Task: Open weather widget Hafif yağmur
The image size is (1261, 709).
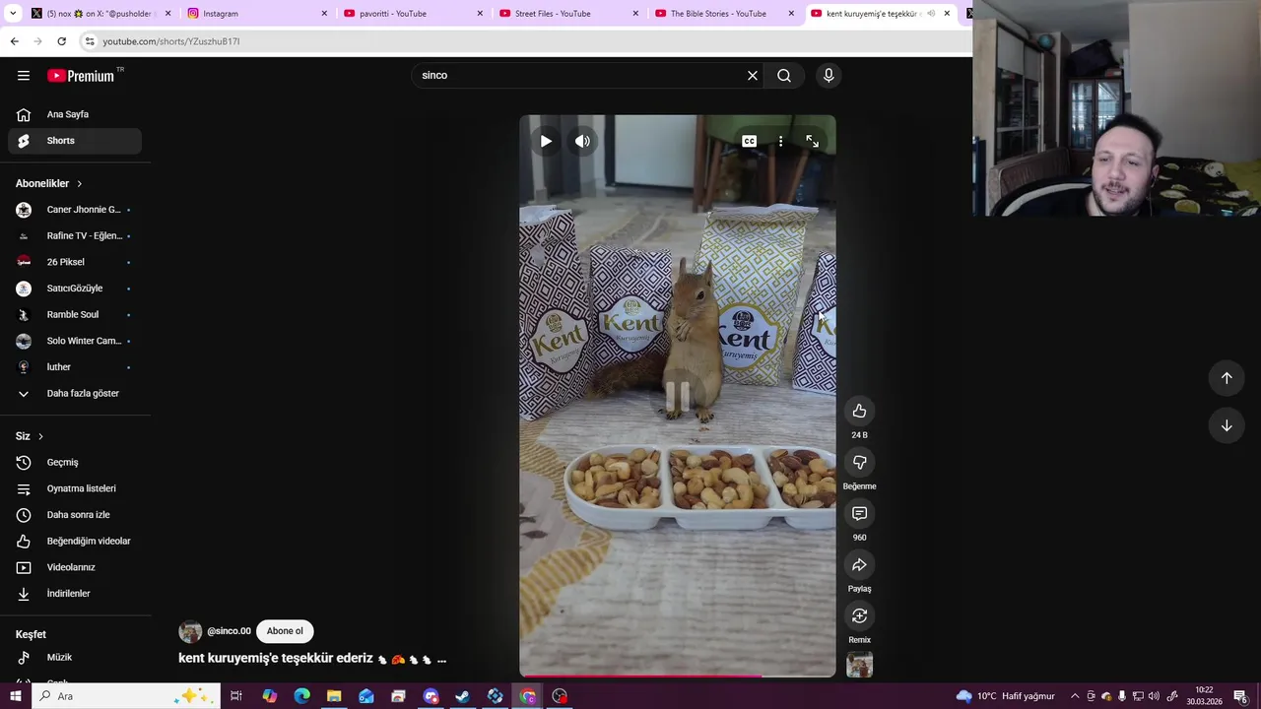Action: click(x=1005, y=696)
